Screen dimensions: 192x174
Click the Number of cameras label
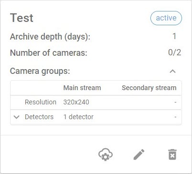[49, 53]
